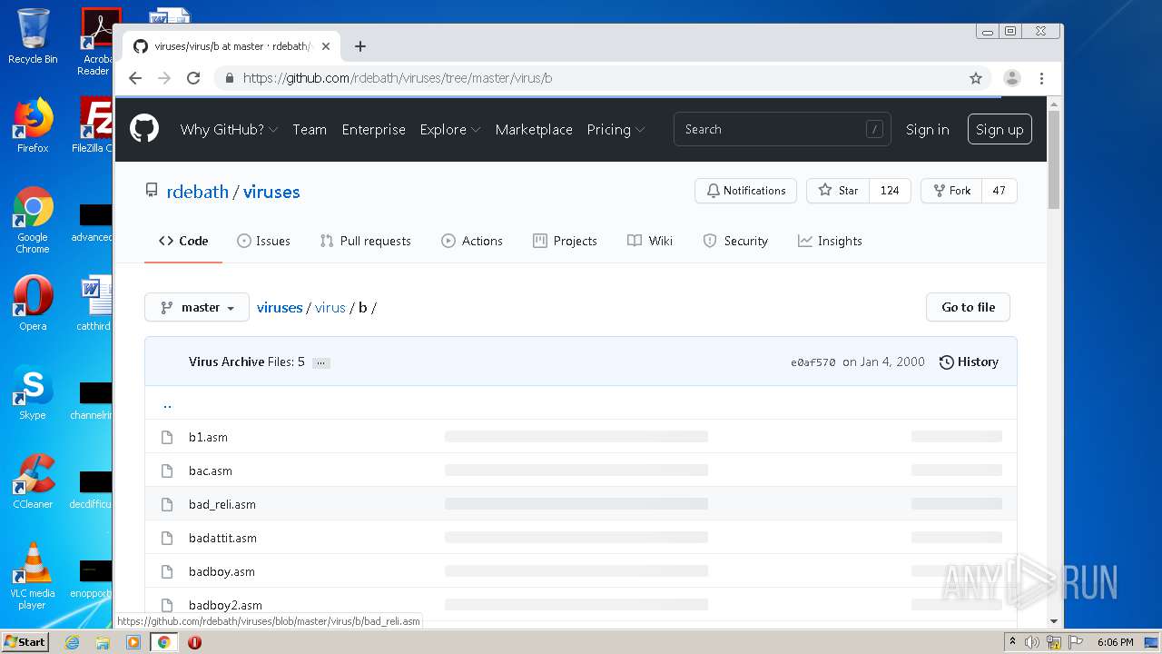Click the Team nav link

point(310,129)
